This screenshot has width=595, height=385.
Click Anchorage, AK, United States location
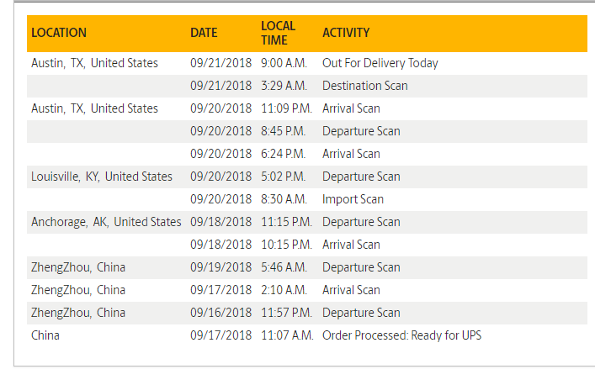point(106,222)
